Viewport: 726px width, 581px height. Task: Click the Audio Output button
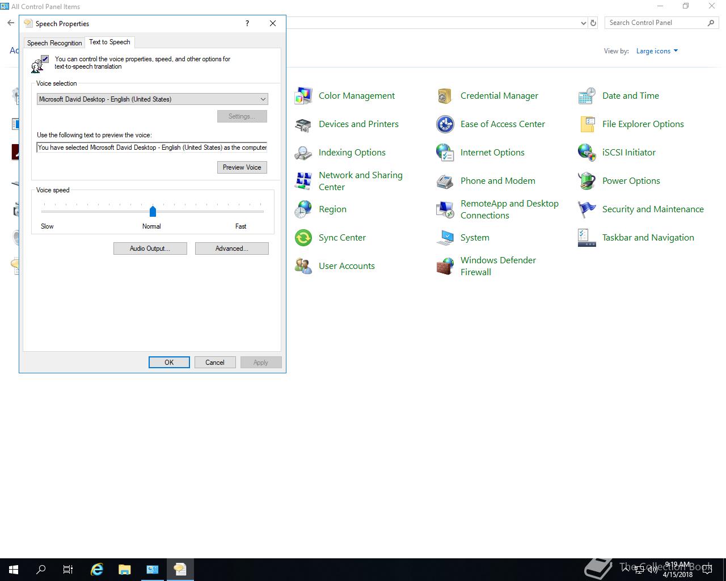150,249
